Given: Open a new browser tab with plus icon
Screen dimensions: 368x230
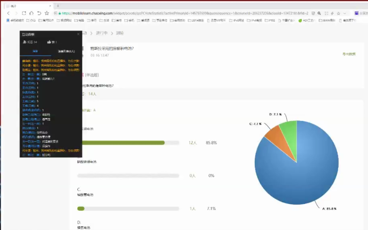Looking at the screenshot, I should [x=57, y=6].
